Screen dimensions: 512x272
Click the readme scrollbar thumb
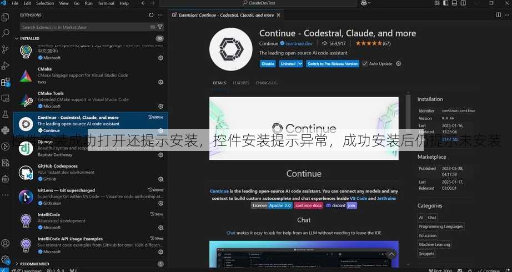[408, 113]
